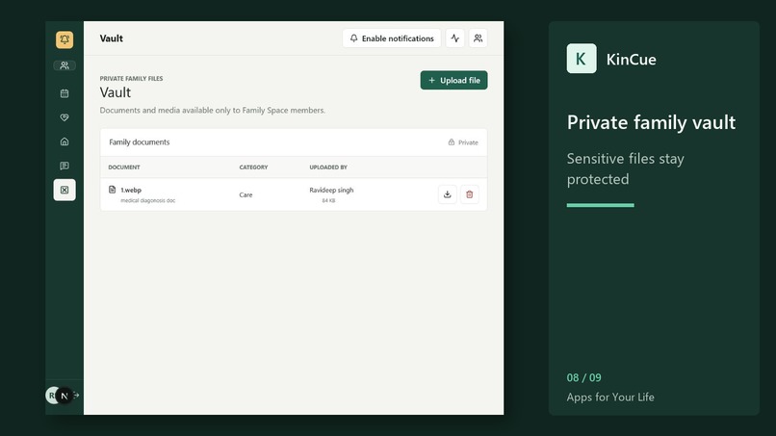Click the KinCue K logo
This screenshot has height=436, width=776.
click(582, 59)
